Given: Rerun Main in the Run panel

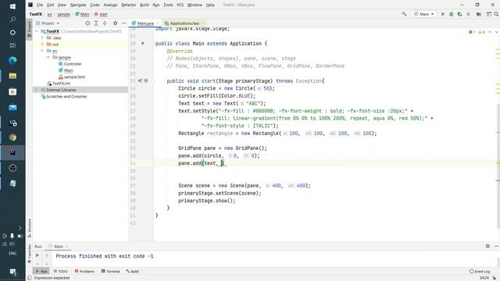Looking at the screenshot, I should pyautogui.click(x=37, y=255).
